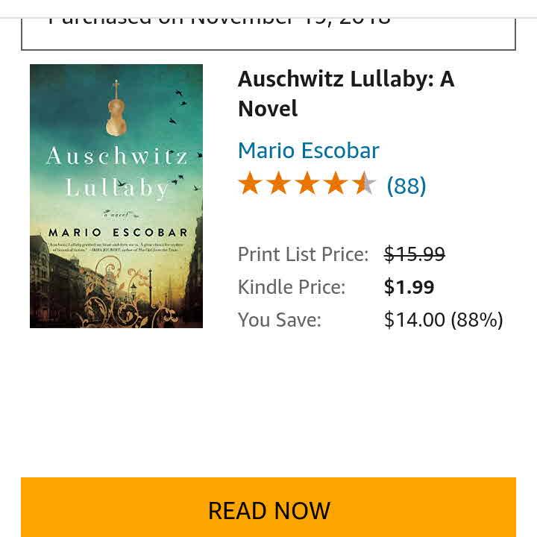
Task: Open the Mario Escobar author link
Action: tap(308, 151)
